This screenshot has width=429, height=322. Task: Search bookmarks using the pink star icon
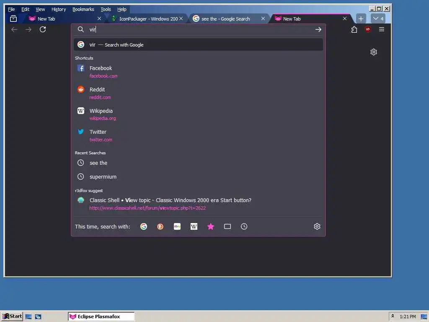211,226
